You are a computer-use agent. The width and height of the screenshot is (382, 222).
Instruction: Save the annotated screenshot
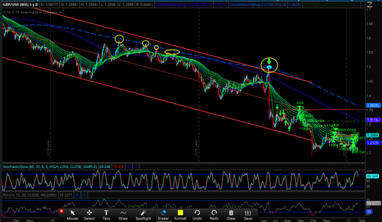pos(248,215)
